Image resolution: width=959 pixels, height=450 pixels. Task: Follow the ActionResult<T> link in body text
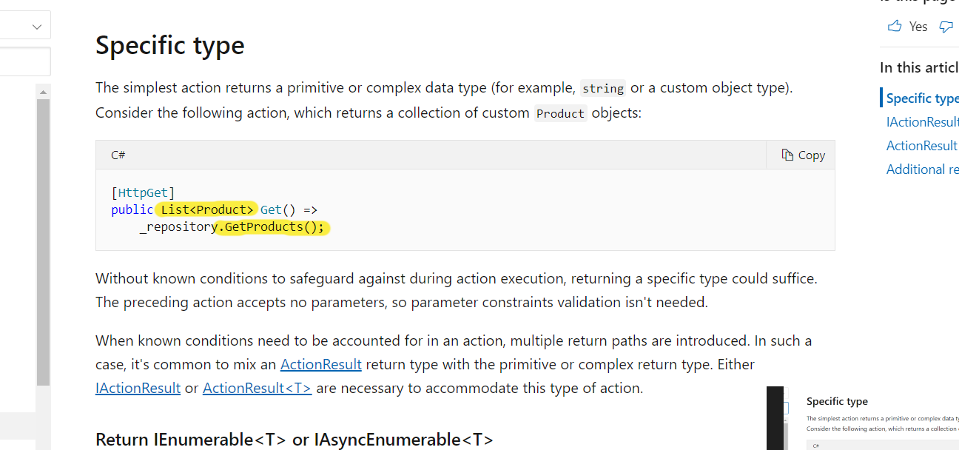tap(257, 388)
